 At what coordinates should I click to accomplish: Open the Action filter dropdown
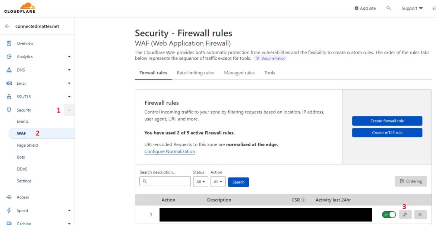point(218,182)
